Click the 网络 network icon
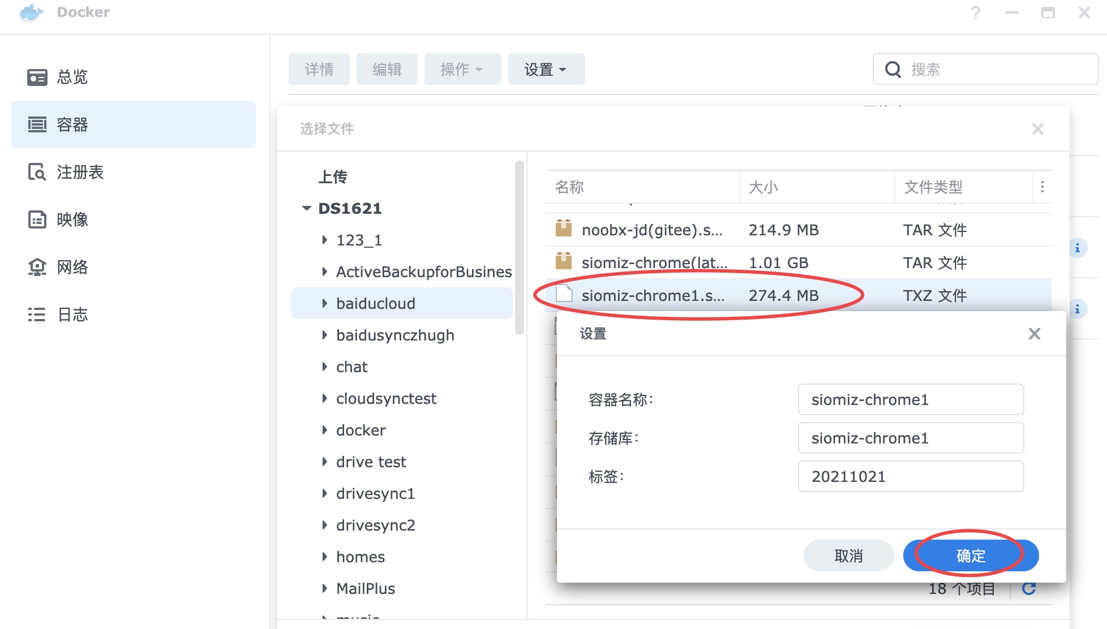Screen dimensions: 1107x629 click(37, 267)
